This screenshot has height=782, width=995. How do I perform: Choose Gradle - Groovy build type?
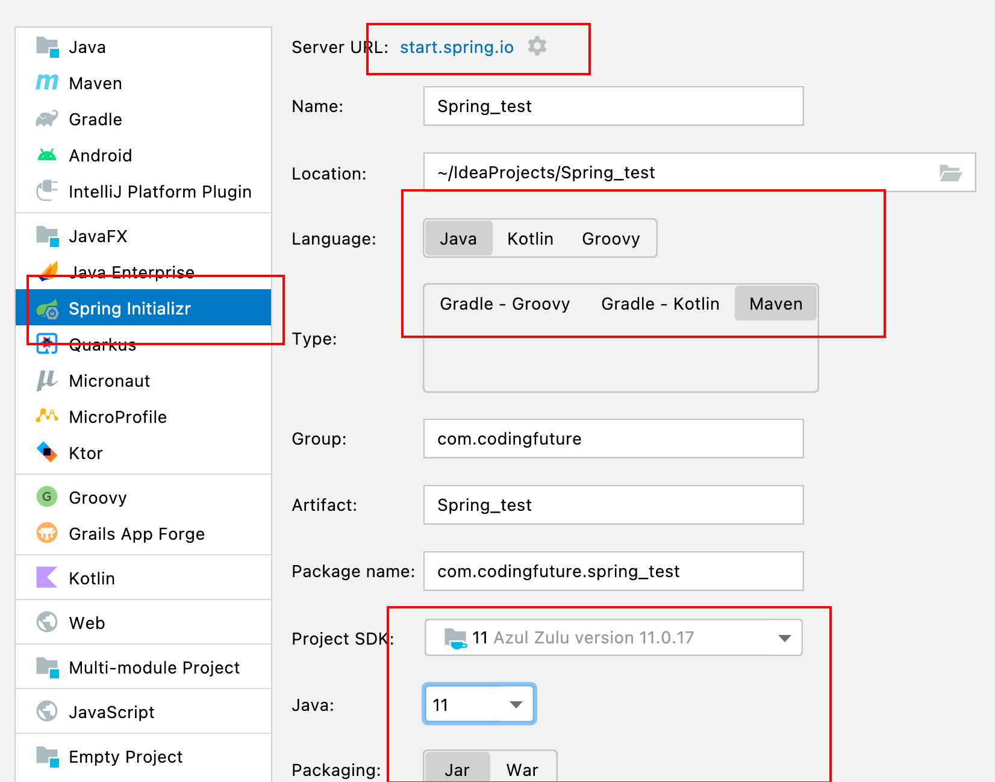point(505,304)
